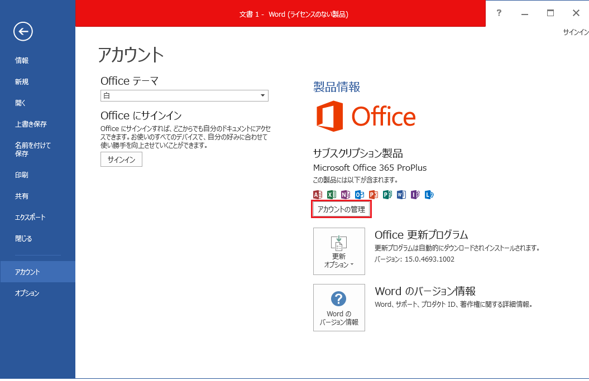Click the Publisher app icon
The image size is (589, 381).
387,195
